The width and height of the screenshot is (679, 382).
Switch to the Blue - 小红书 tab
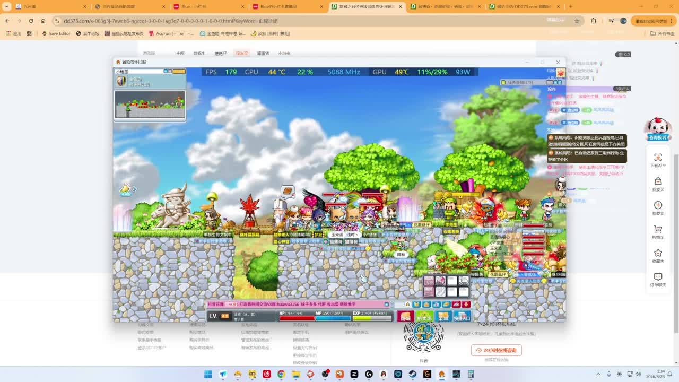click(208, 7)
